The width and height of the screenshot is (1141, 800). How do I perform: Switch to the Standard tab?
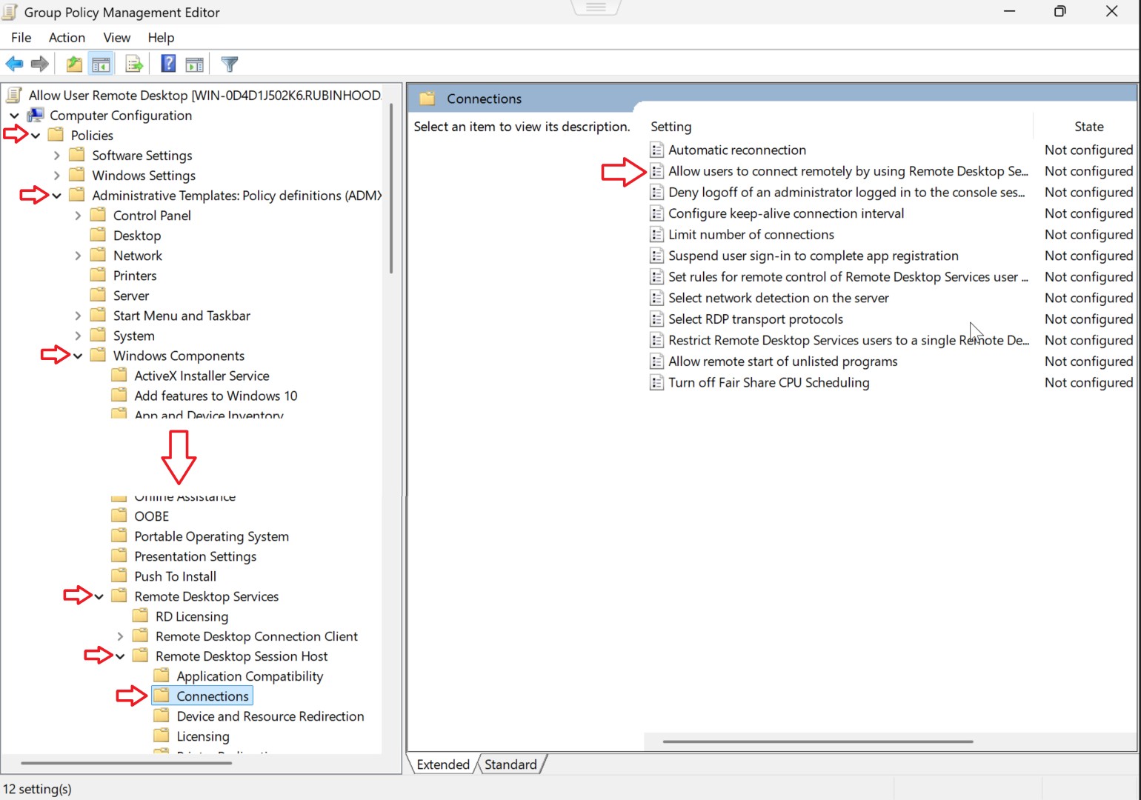[510, 764]
